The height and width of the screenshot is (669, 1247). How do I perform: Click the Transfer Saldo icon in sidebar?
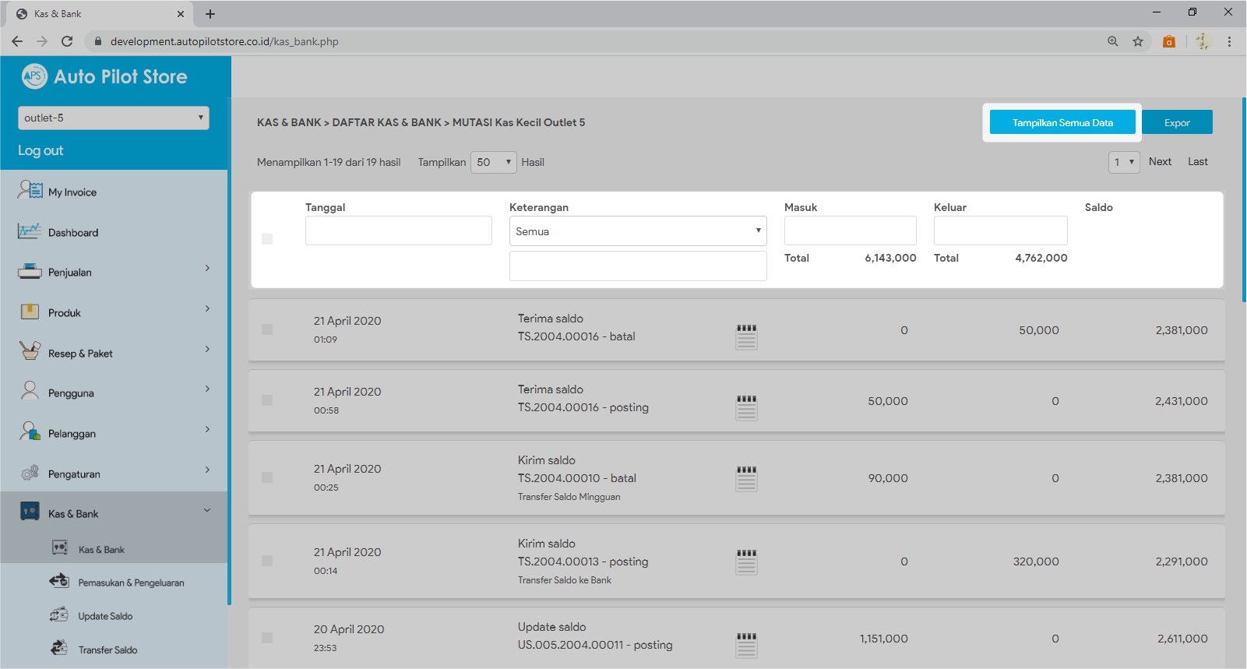(59, 649)
